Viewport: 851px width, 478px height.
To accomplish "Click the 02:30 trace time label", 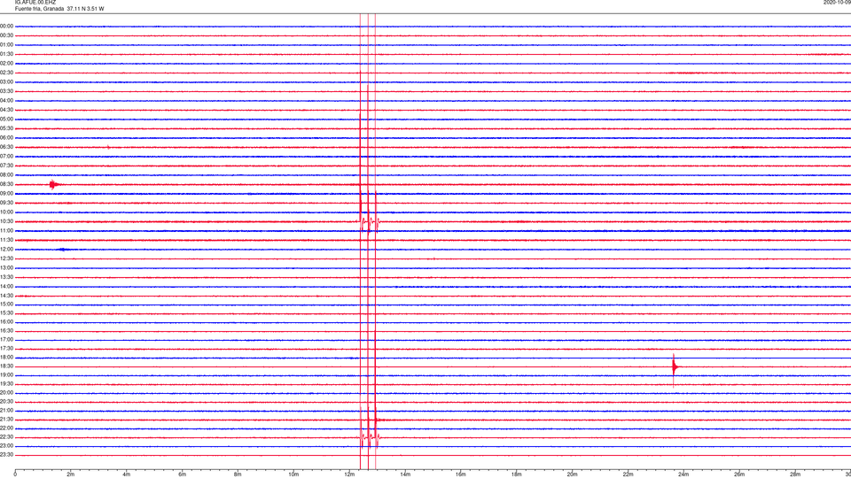I will click(x=6, y=73).
